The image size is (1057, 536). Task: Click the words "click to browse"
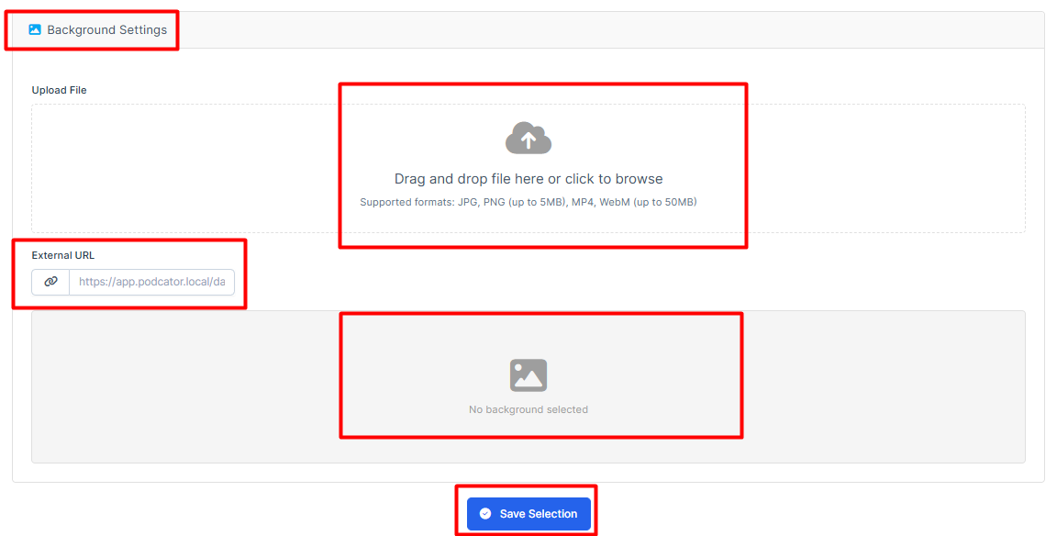point(614,179)
